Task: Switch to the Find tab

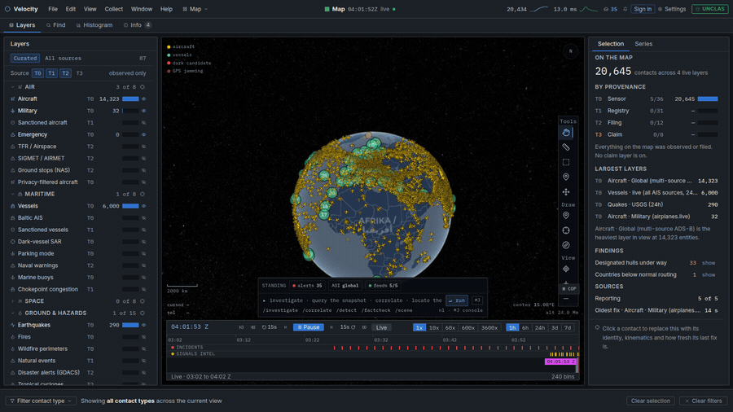Action: click(x=56, y=25)
